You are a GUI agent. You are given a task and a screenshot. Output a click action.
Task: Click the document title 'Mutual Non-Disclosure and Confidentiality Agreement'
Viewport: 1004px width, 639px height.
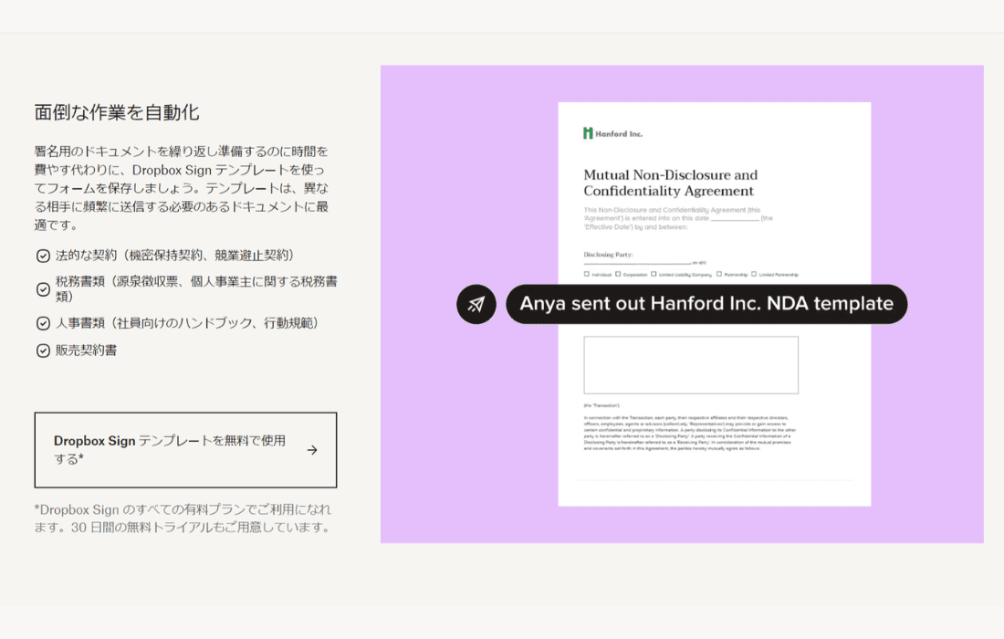pyautogui.click(x=671, y=183)
